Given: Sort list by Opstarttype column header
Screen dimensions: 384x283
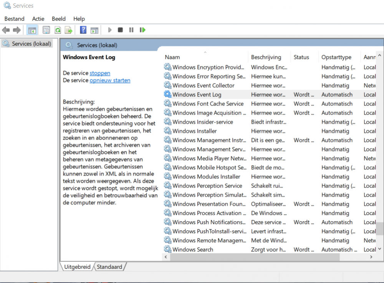Looking at the screenshot, I should [336, 57].
